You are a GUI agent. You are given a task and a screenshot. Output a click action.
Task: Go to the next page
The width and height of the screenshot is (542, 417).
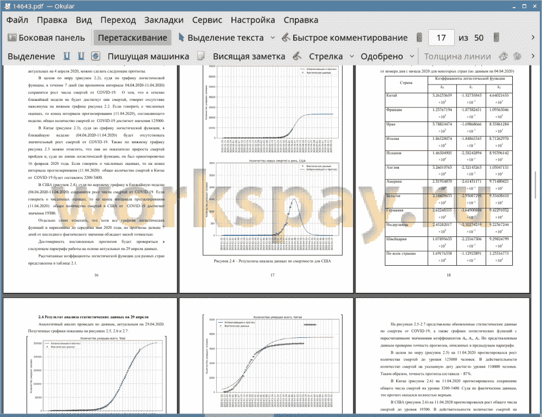pos(496,37)
